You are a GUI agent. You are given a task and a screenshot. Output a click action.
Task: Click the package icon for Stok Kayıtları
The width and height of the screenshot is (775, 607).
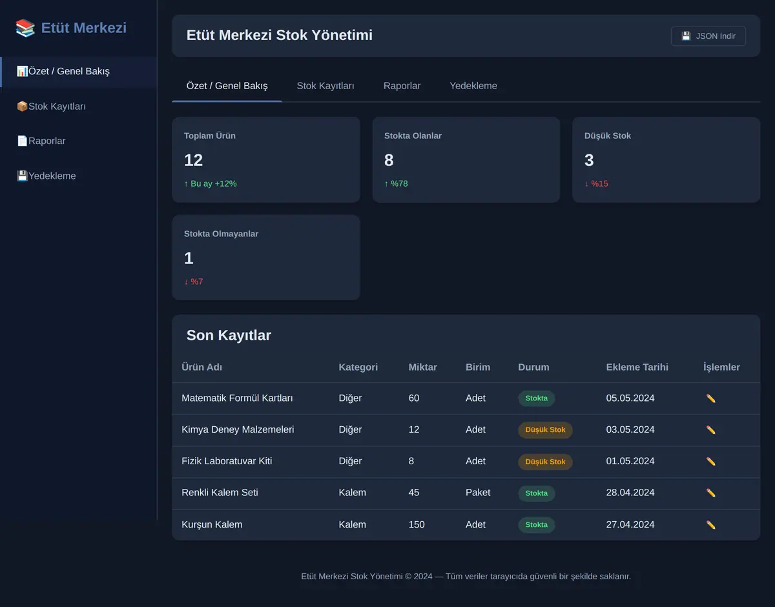pos(22,106)
